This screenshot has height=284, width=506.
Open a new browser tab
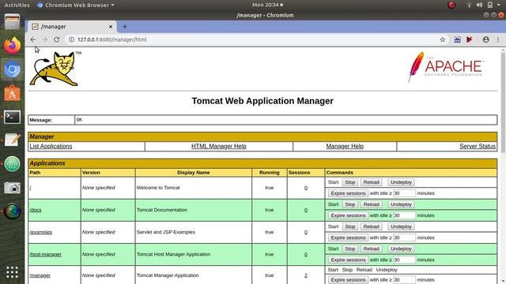pyautogui.click(x=125, y=27)
